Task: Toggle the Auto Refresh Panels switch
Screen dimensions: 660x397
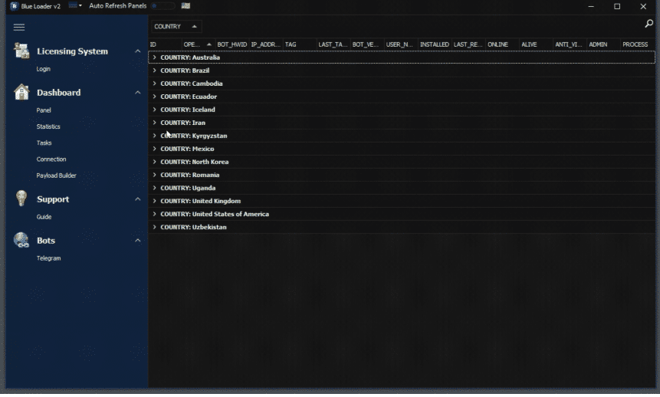Action: click(163, 6)
